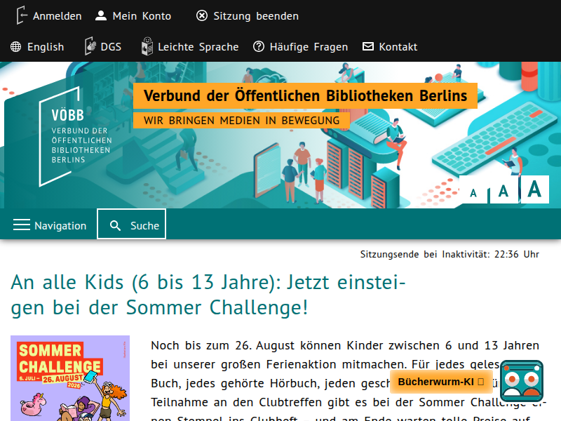
Task: Click the VÖBB logo
Action: [x=76, y=136]
